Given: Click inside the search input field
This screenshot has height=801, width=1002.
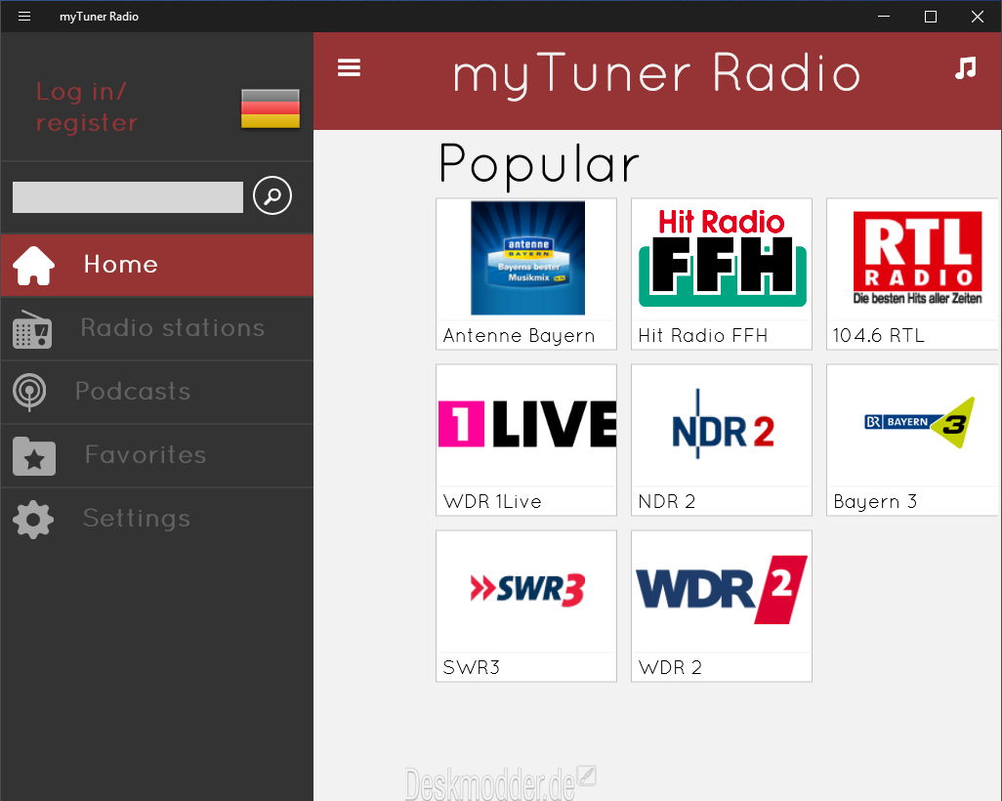Looking at the screenshot, I should coord(127,195).
